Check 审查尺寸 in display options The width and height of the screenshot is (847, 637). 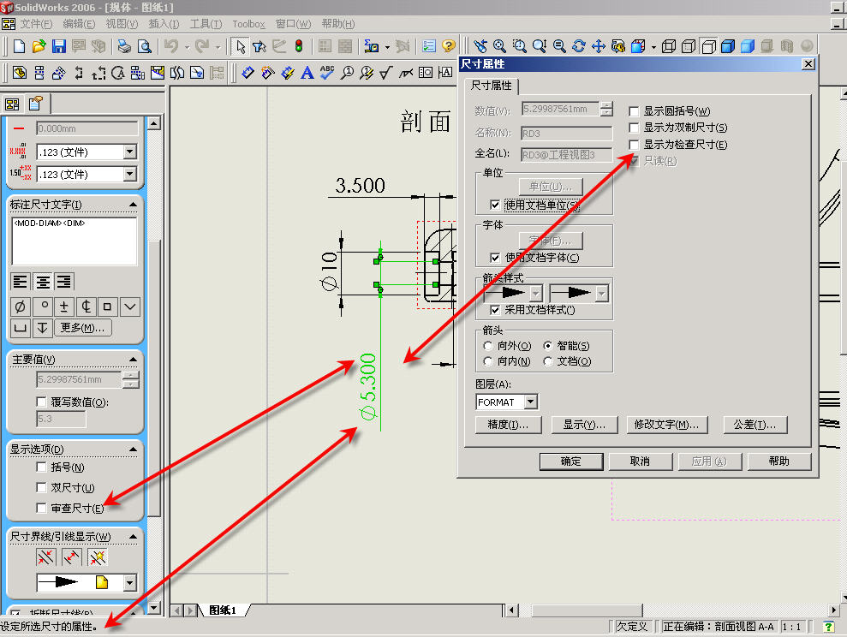(41, 508)
